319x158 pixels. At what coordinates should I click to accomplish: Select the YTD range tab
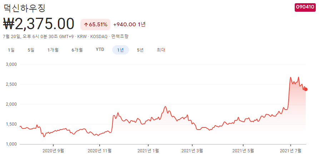pyautogui.click(x=100, y=49)
